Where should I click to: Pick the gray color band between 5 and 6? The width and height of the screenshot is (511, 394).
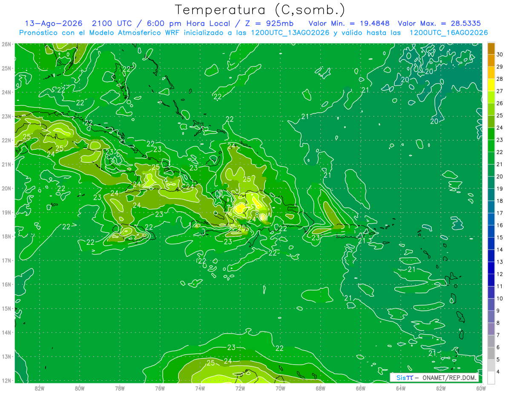tap(491, 353)
